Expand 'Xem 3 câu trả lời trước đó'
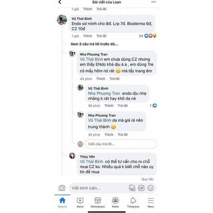 94,44
